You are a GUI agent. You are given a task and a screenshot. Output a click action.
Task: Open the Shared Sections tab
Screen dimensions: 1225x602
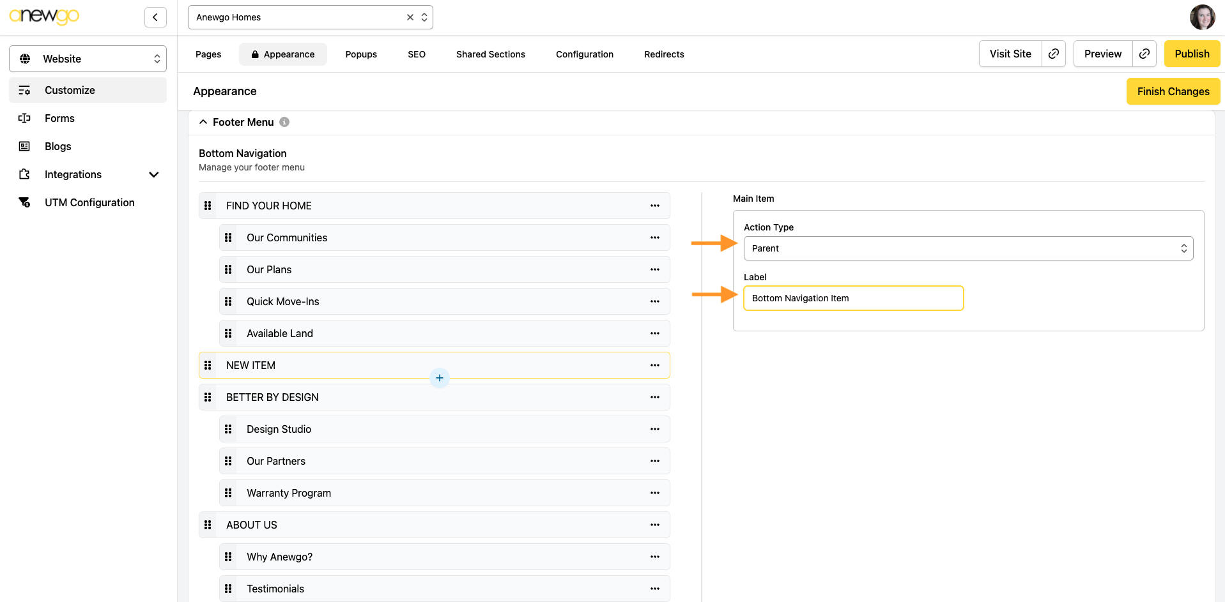(490, 54)
